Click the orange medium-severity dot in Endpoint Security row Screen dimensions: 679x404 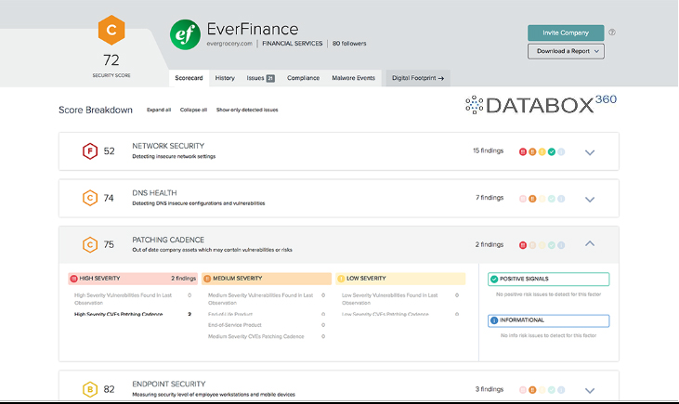(x=532, y=390)
